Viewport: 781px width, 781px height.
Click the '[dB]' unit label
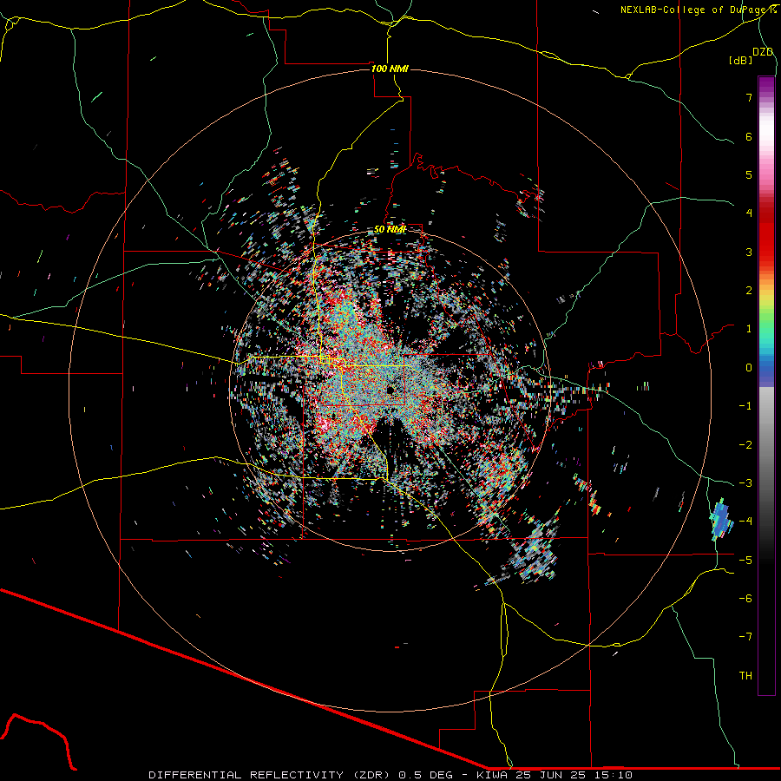click(741, 60)
